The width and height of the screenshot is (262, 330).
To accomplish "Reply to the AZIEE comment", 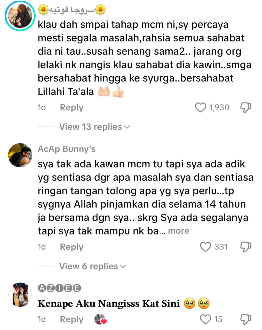I will [72, 319].
